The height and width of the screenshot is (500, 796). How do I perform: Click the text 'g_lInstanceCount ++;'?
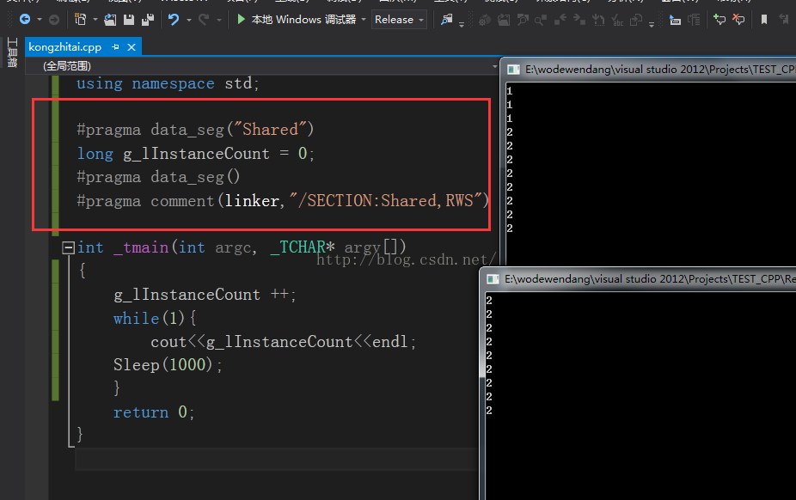point(205,295)
